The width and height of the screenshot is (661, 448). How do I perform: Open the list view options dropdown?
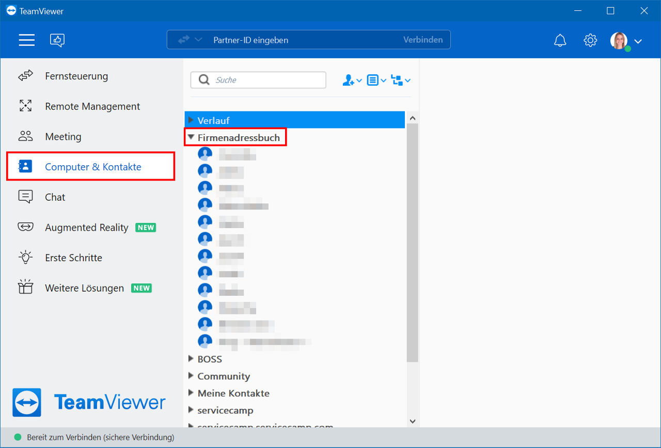tap(376, 80)
